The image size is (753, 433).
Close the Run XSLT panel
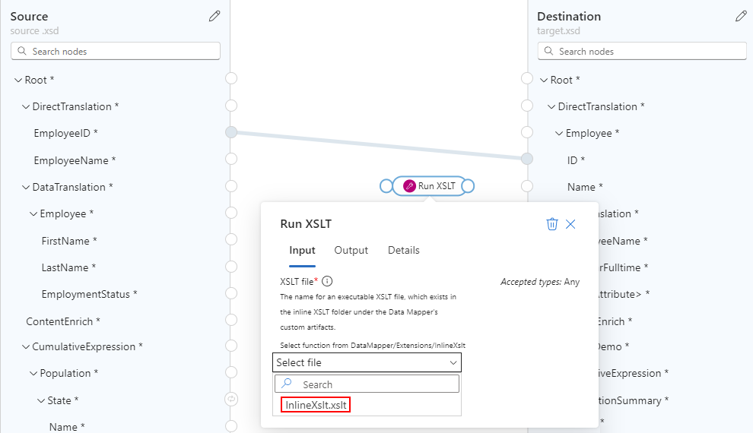[571, 224]
